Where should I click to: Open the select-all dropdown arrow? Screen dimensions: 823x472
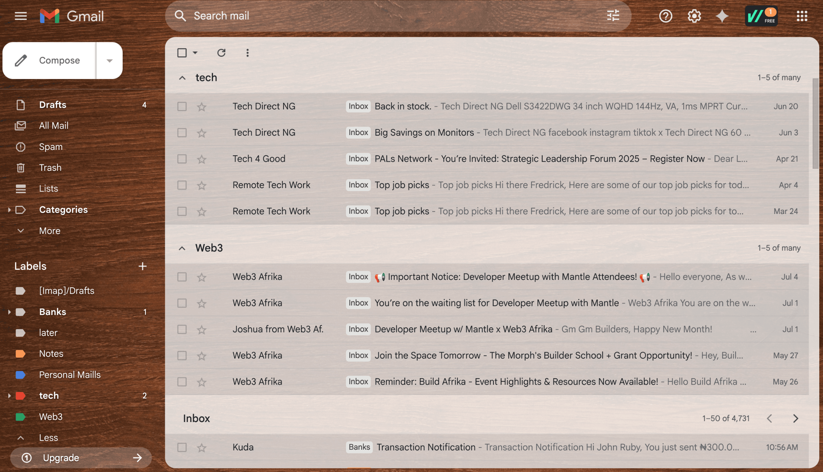(x=195, y=53)
